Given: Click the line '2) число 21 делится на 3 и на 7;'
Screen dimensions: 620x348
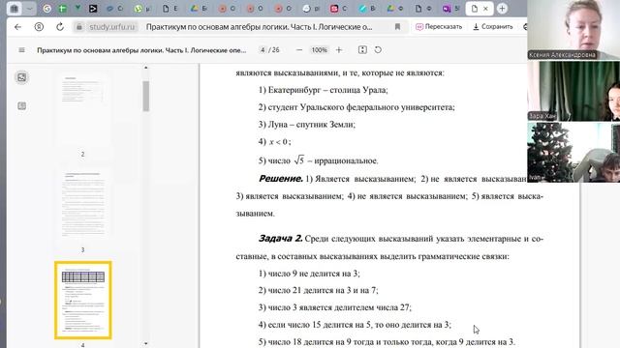Looking at the screenshot, I should (319, 290).
